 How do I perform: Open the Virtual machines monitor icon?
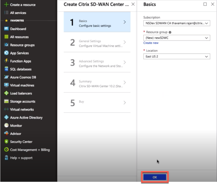tap(6, 85)
